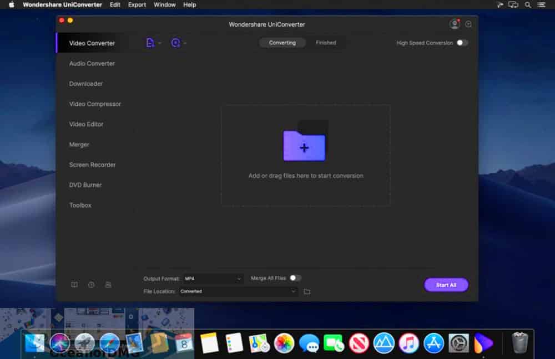Click the 'Add or drag files here' text
The width and height of the screenshot is (555, 359).
(x=306, y=176)
